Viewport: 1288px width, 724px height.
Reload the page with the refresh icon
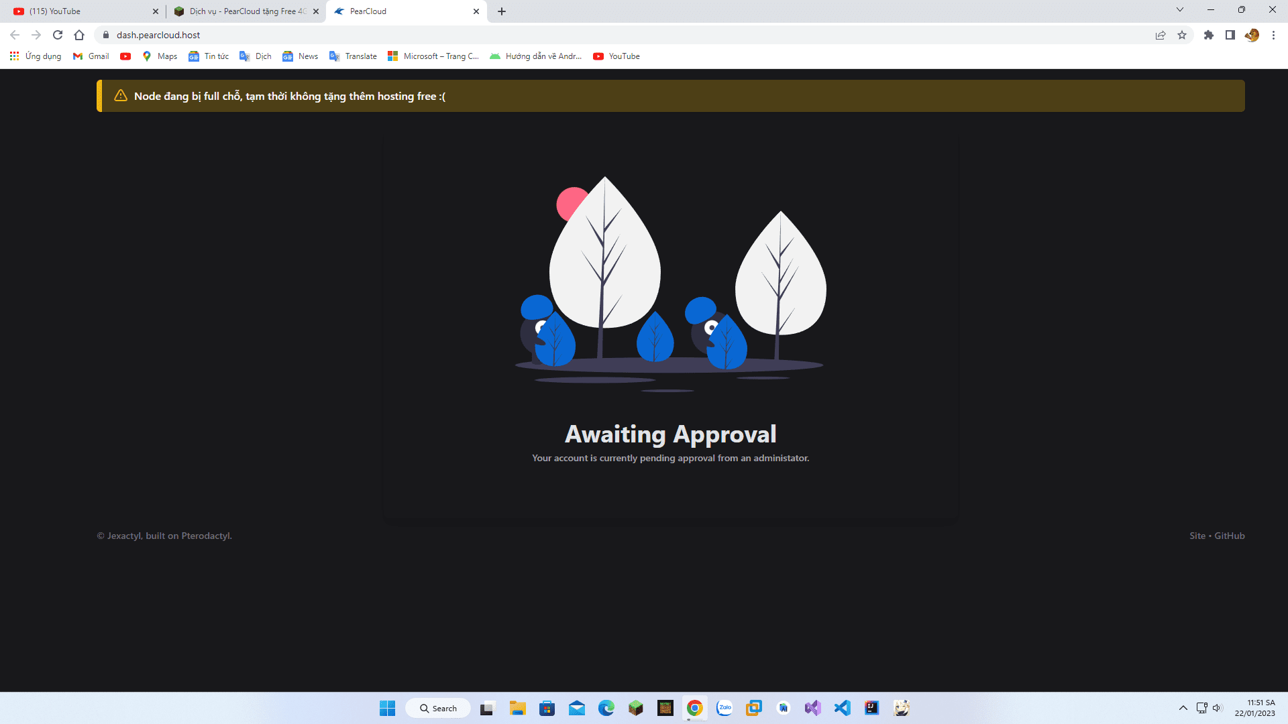click(x=58, y=35)
